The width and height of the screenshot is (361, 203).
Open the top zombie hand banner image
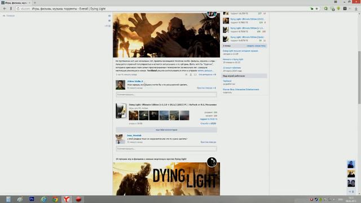point(166,35)
